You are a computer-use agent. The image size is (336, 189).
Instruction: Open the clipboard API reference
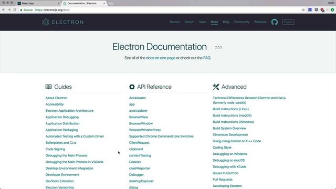136,149
